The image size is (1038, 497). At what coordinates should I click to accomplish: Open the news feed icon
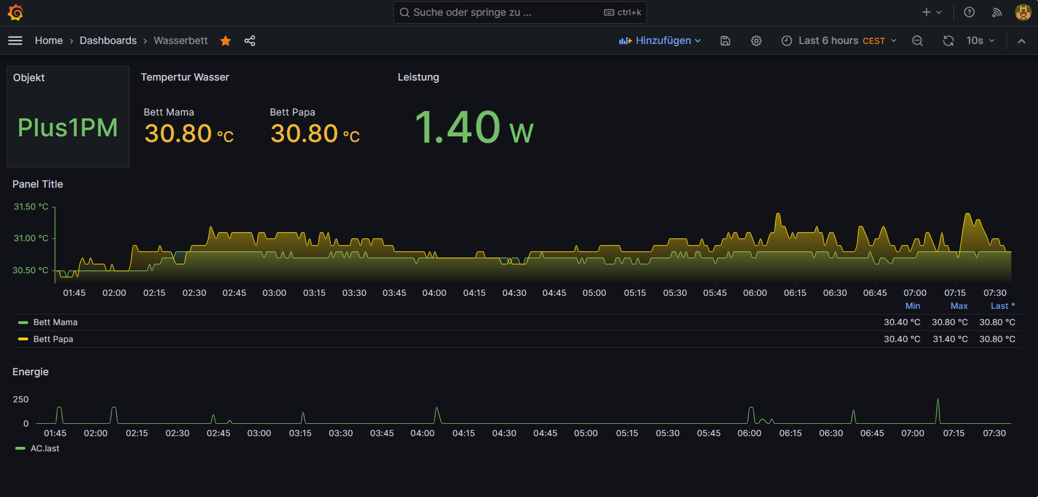[x=997, y=12]
